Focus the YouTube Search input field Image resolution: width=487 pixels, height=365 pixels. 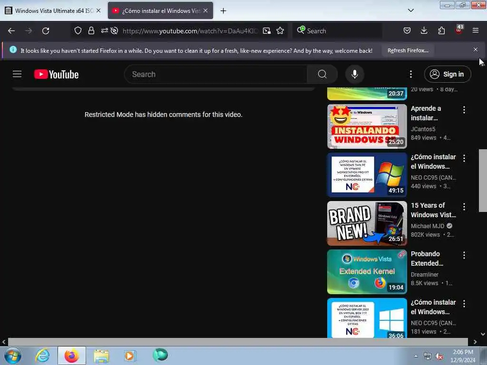point(216,74)
